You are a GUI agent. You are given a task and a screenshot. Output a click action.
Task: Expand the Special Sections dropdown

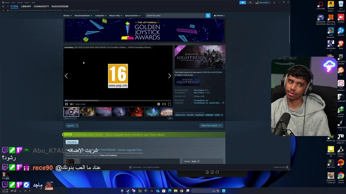click(132, 16)
